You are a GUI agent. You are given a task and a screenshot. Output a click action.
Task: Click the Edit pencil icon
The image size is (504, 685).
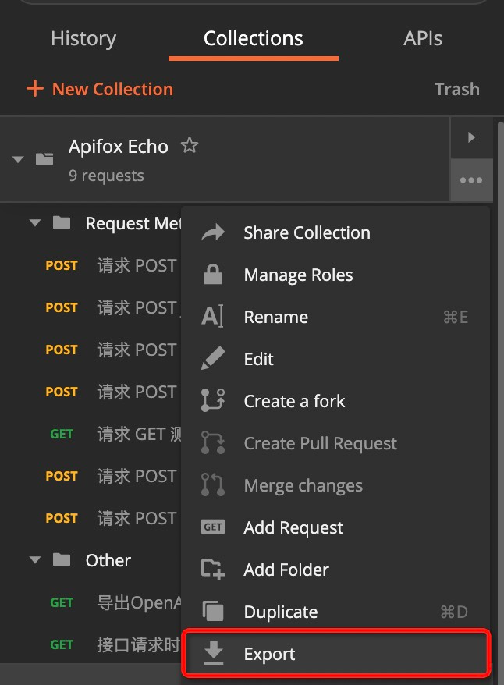212,359
